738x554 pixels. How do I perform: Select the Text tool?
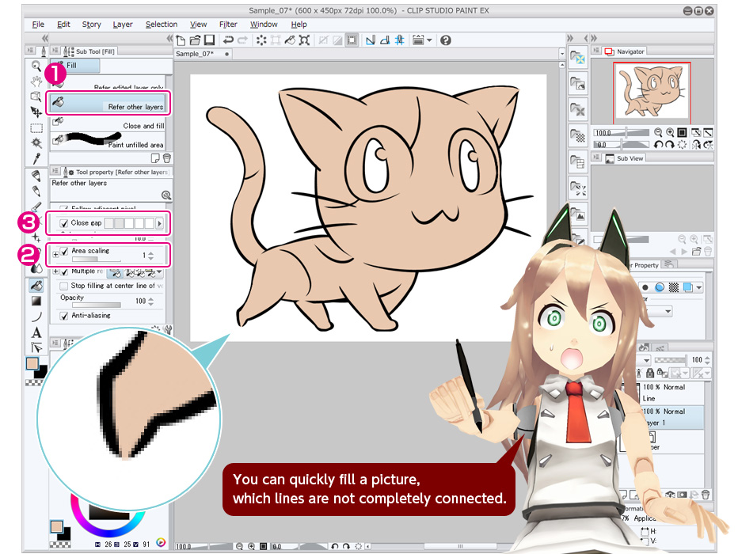36,332
